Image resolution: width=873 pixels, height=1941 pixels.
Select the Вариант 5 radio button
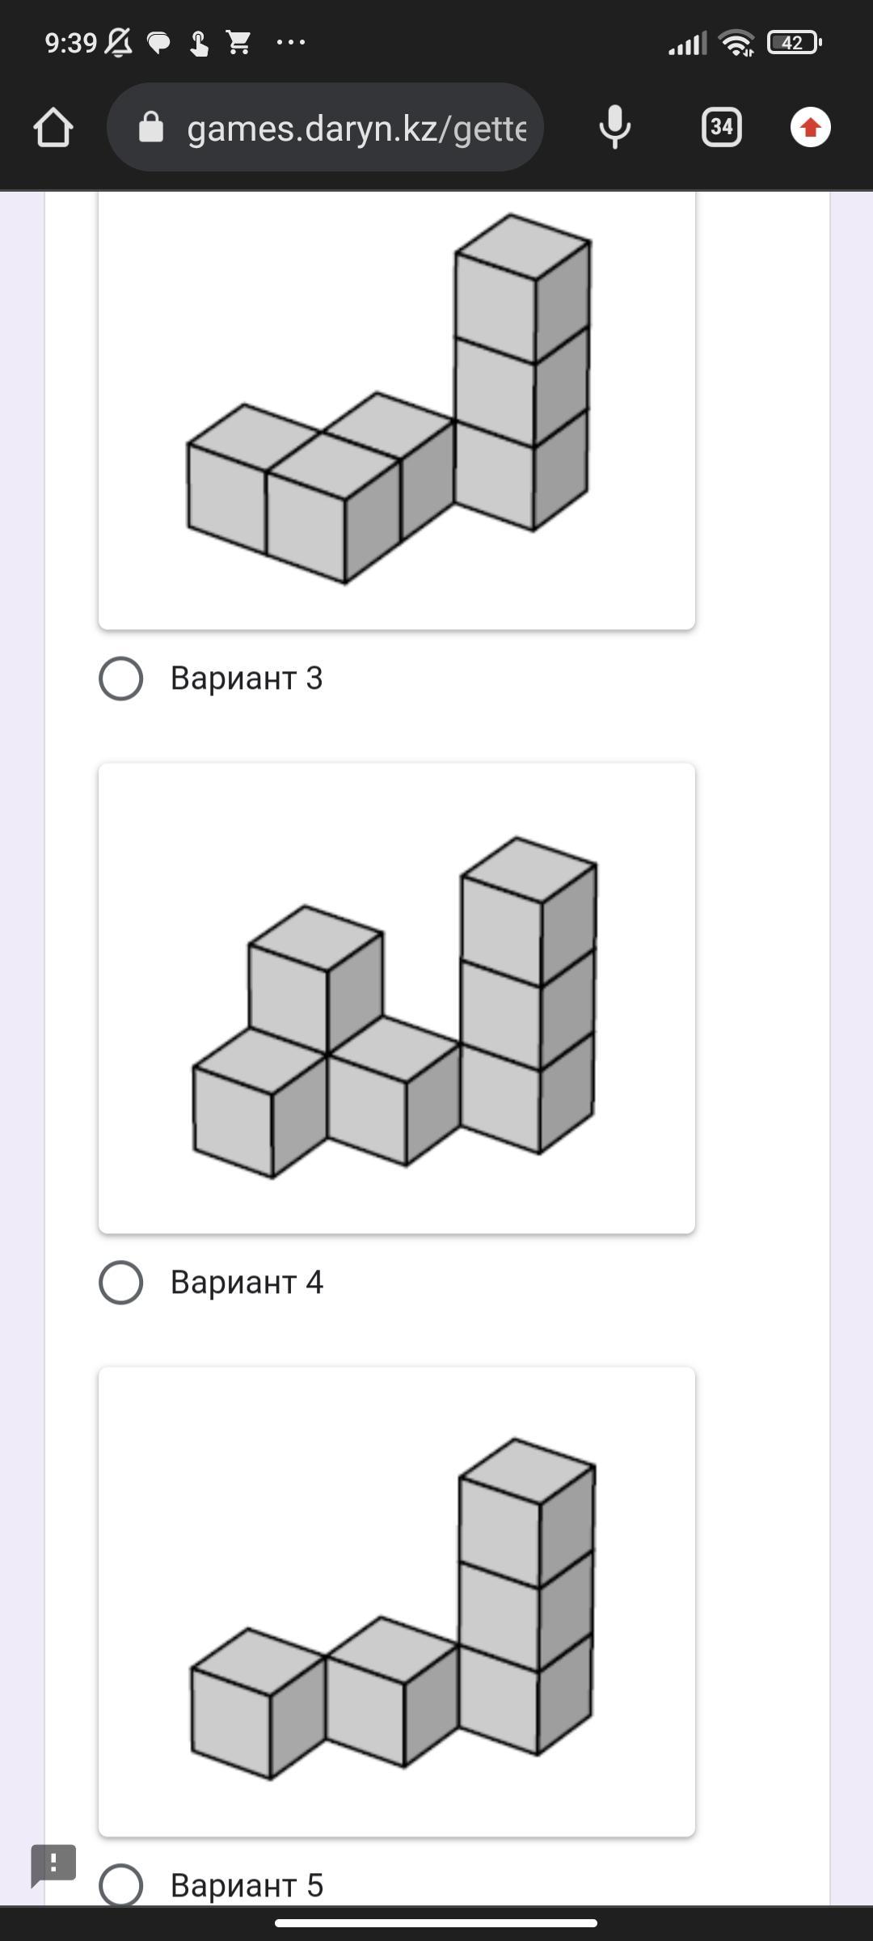[121, 1885]
